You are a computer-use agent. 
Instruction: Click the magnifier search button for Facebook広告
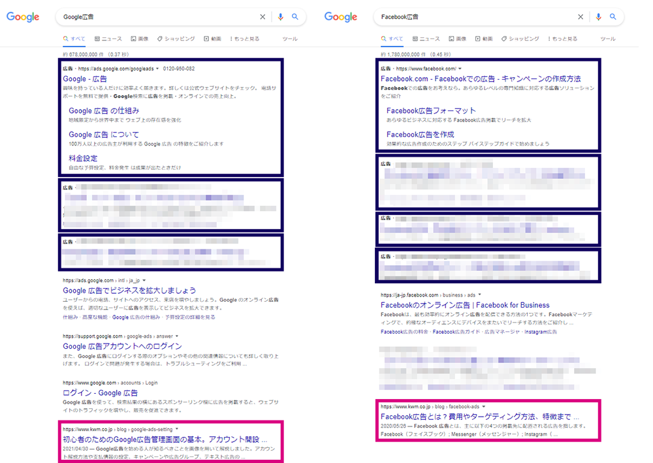tap(613, 17)
